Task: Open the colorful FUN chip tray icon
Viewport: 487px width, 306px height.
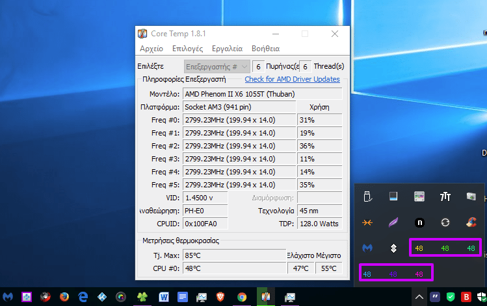Action: pyautogui.click(x=419, y=196)
